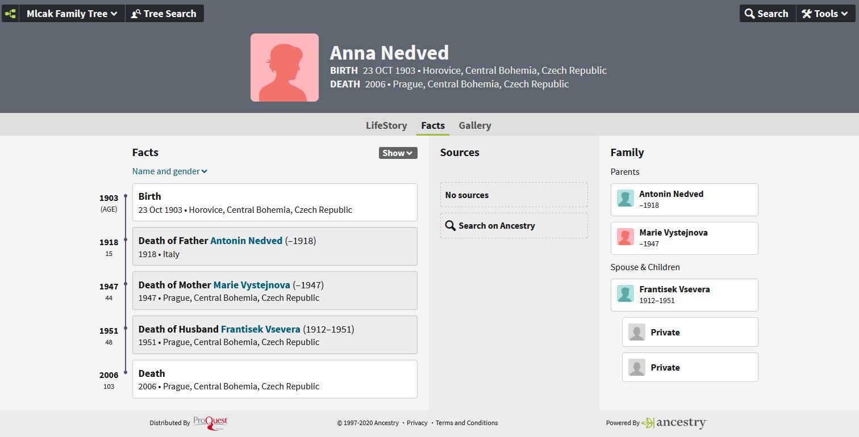859x437 pixels.
Task: Click the magnifier icon beside Search on Ancestry
Action: [451, 226]
